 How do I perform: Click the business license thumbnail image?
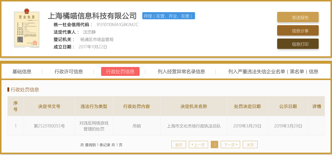tap(27, 29)
